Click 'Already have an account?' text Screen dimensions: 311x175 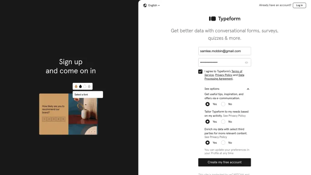[x=275, y=5]
